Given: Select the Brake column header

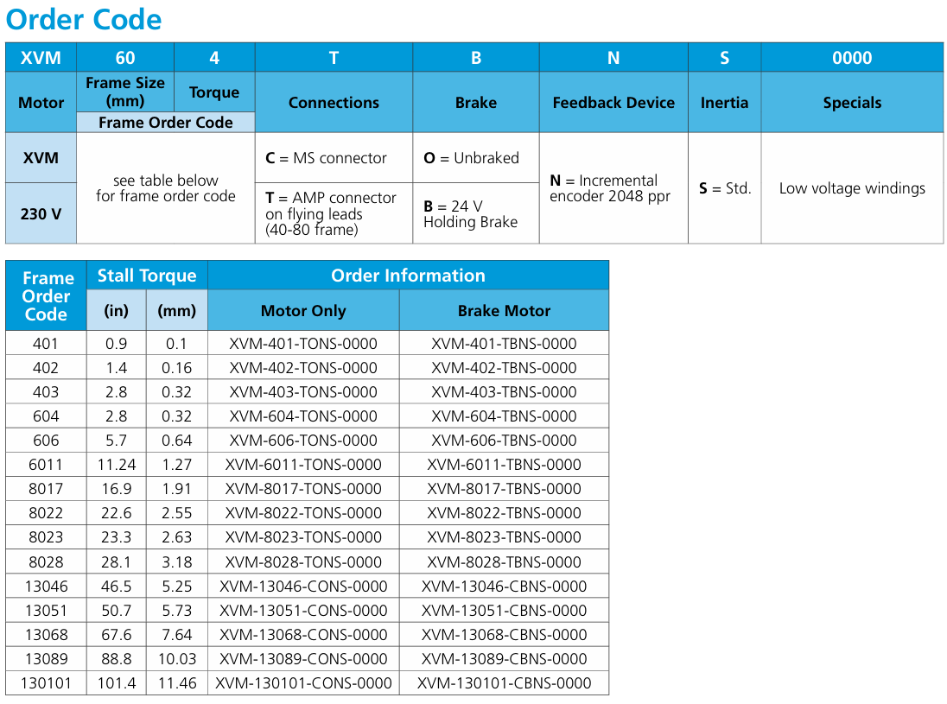Looking at the screenshot, I should [x=475, y=102].
